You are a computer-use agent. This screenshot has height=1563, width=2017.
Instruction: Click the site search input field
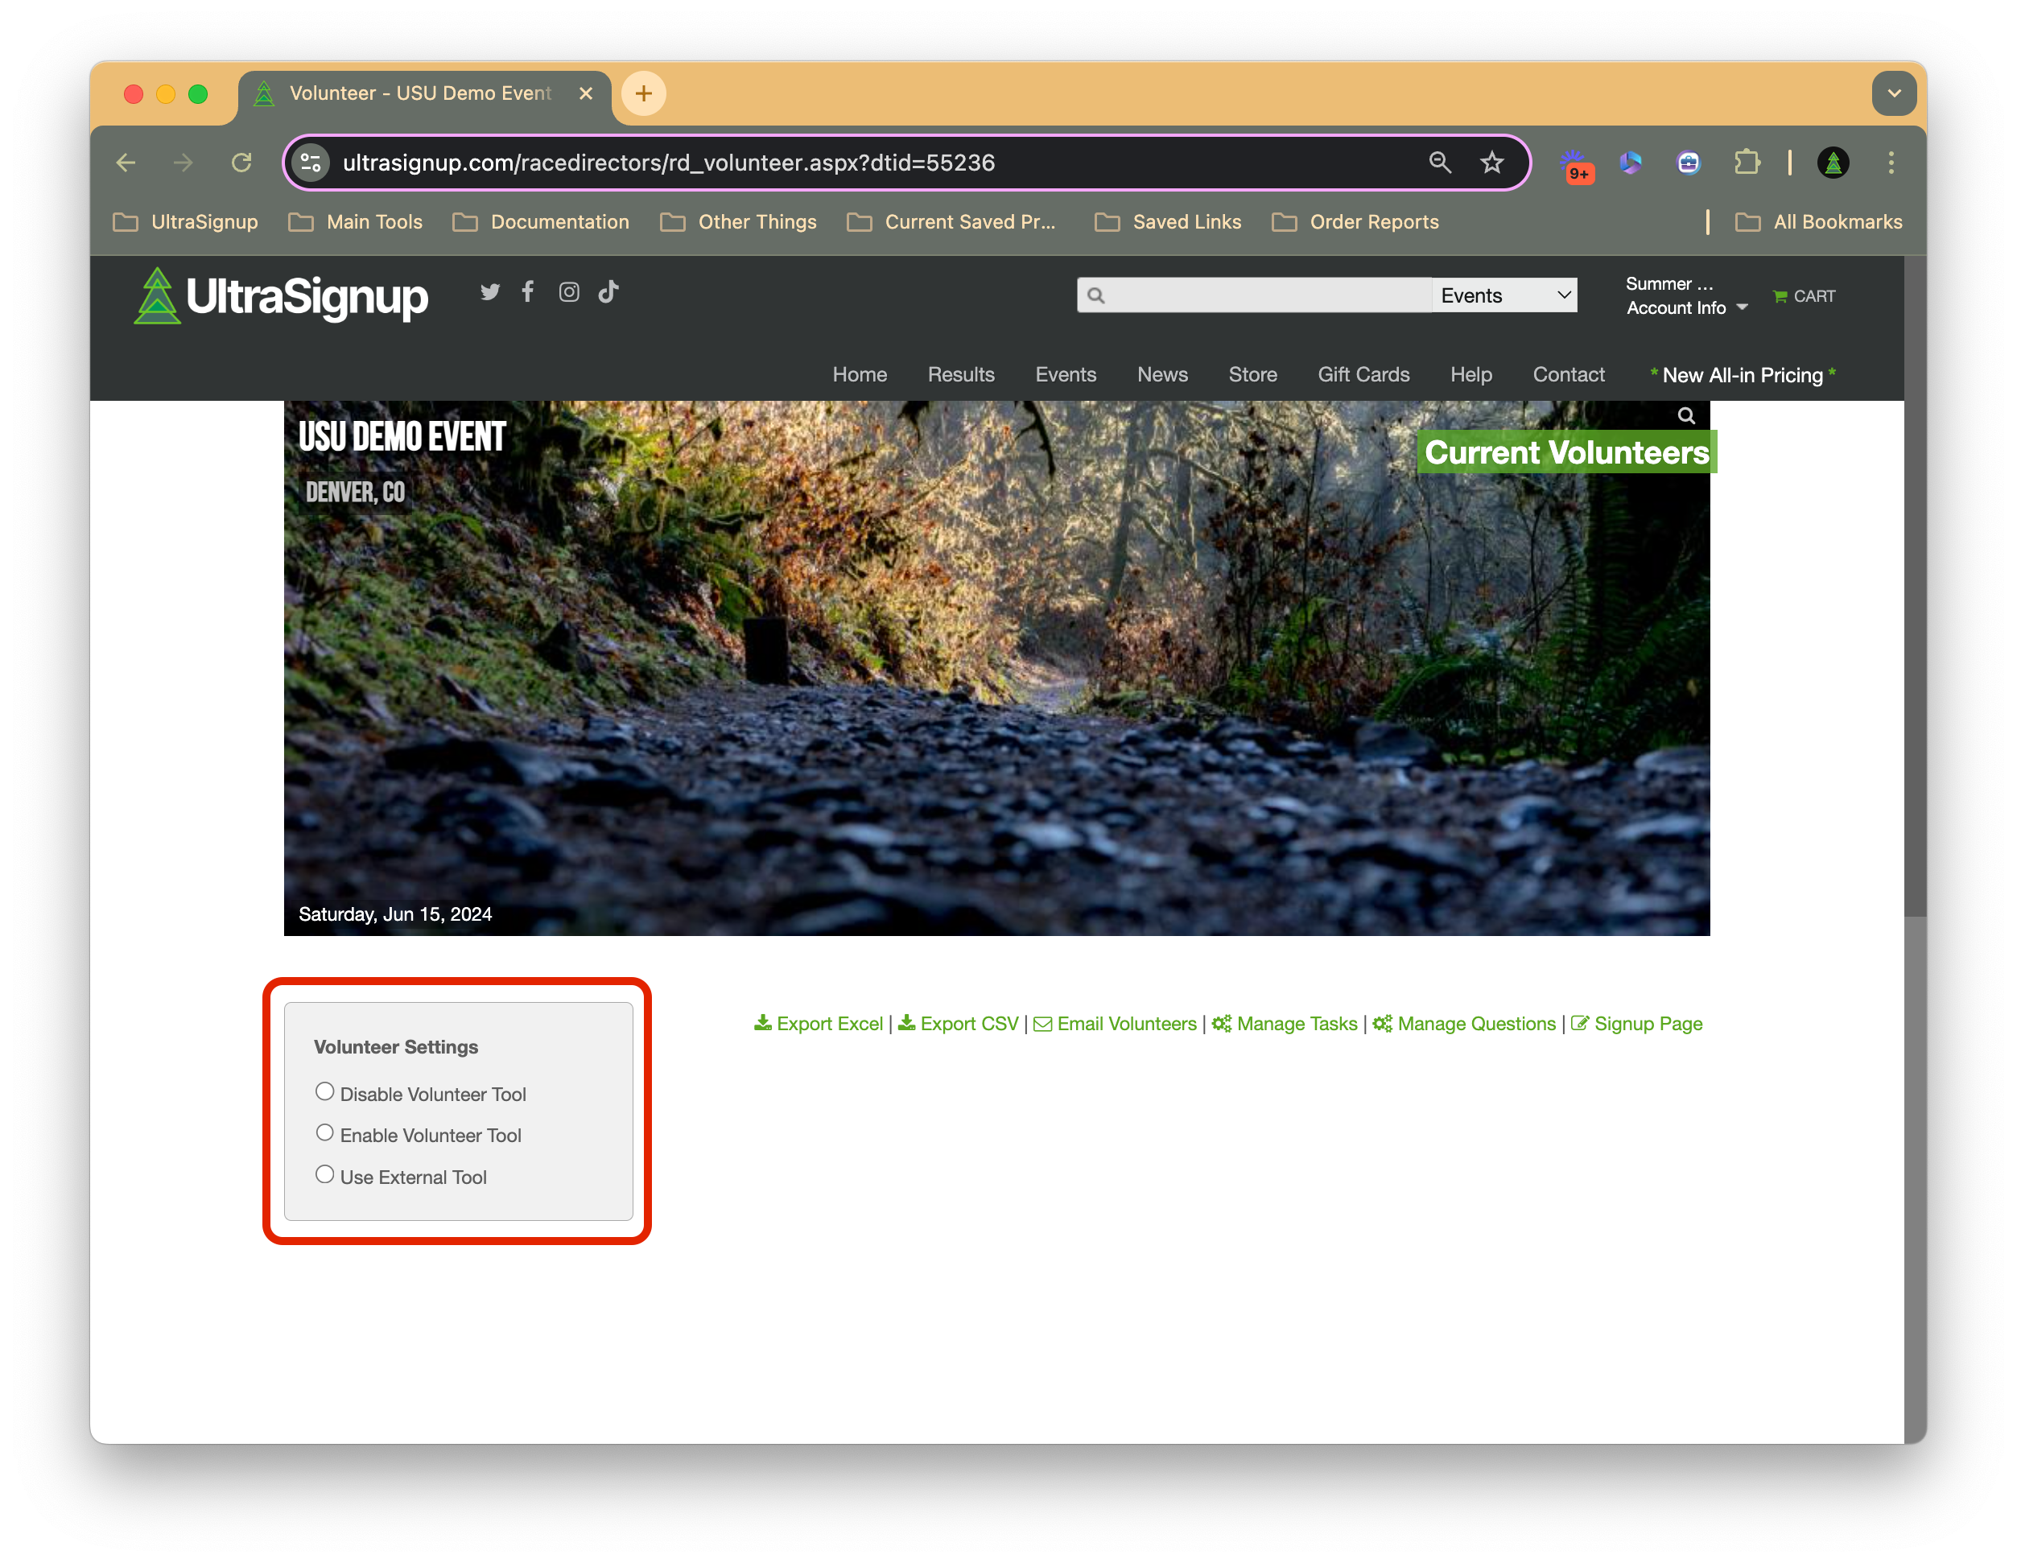(1254, 295)
